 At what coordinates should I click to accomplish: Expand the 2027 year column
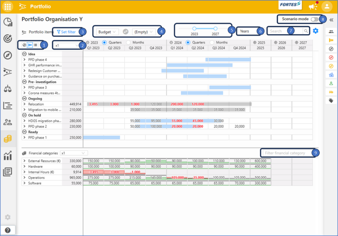[x=297, y=43]
